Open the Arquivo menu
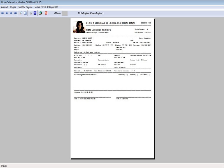 point(4,7)
